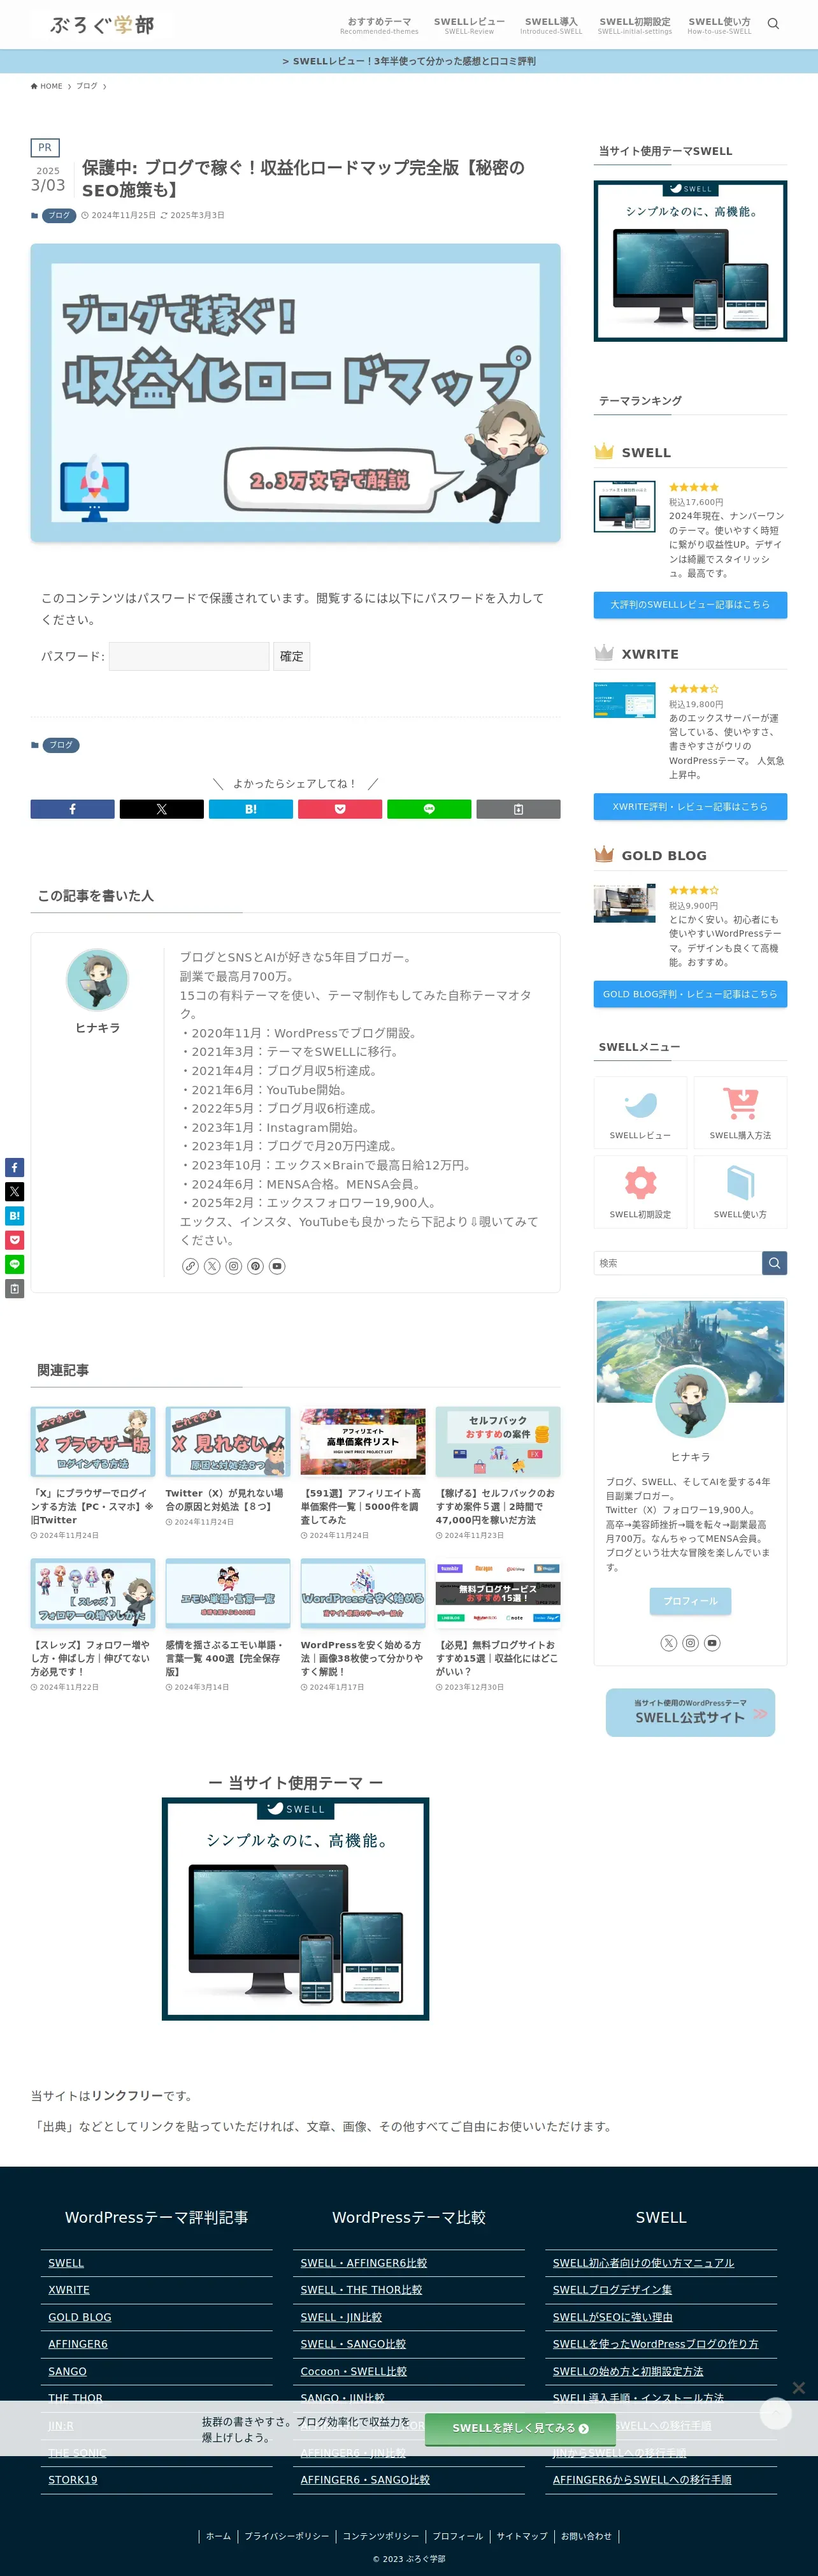Click GOLD BLOG評判・レビュー記事はこちら button
The height and width of the screenshot is (2576, 818).
(690, 994)
